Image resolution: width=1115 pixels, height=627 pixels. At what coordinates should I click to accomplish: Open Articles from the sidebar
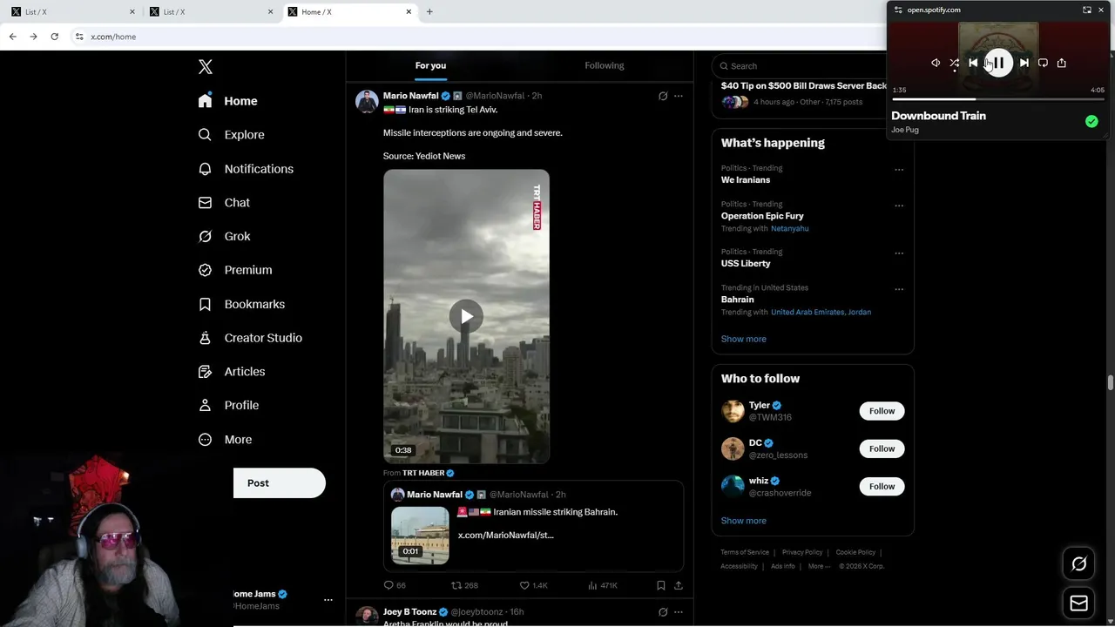tap(231, 372)
